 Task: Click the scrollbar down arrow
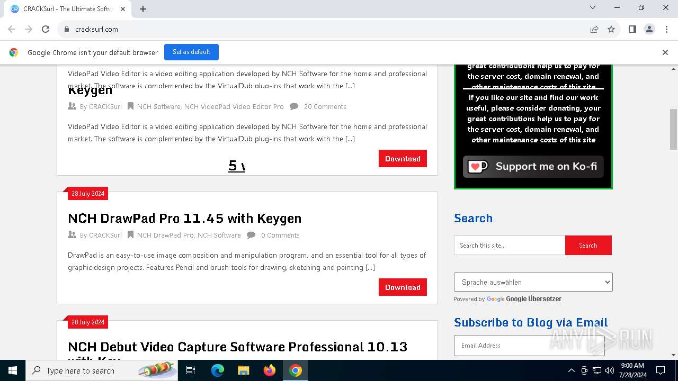click(673, 355)
